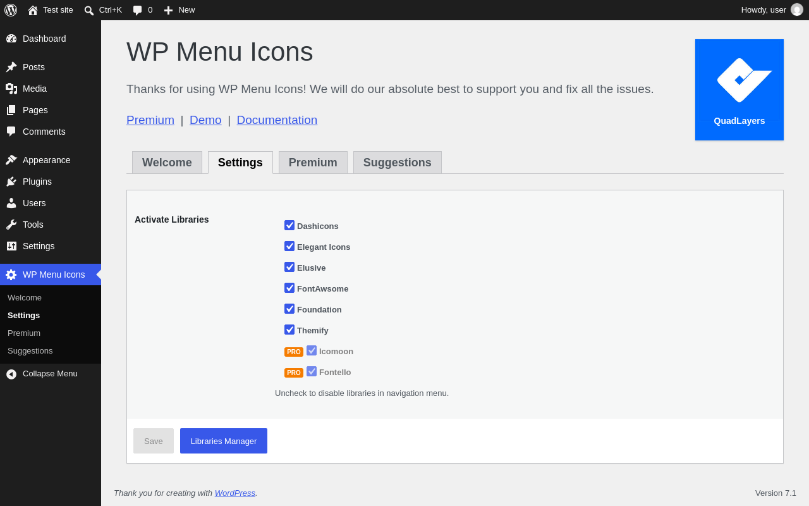The width and height of the screenshot is (809, 506).
Task: Open the search magnifier icon
Action: coord(89,10)
